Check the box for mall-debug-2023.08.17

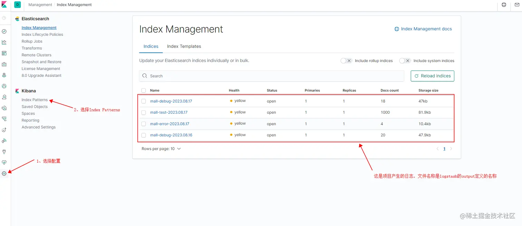pos(144,101)
